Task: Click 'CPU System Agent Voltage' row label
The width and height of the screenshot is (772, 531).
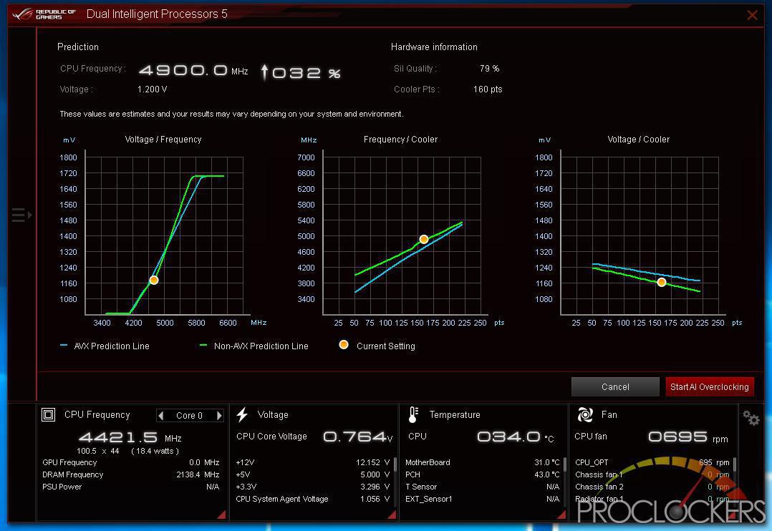Action: click(x=282, y=499)
